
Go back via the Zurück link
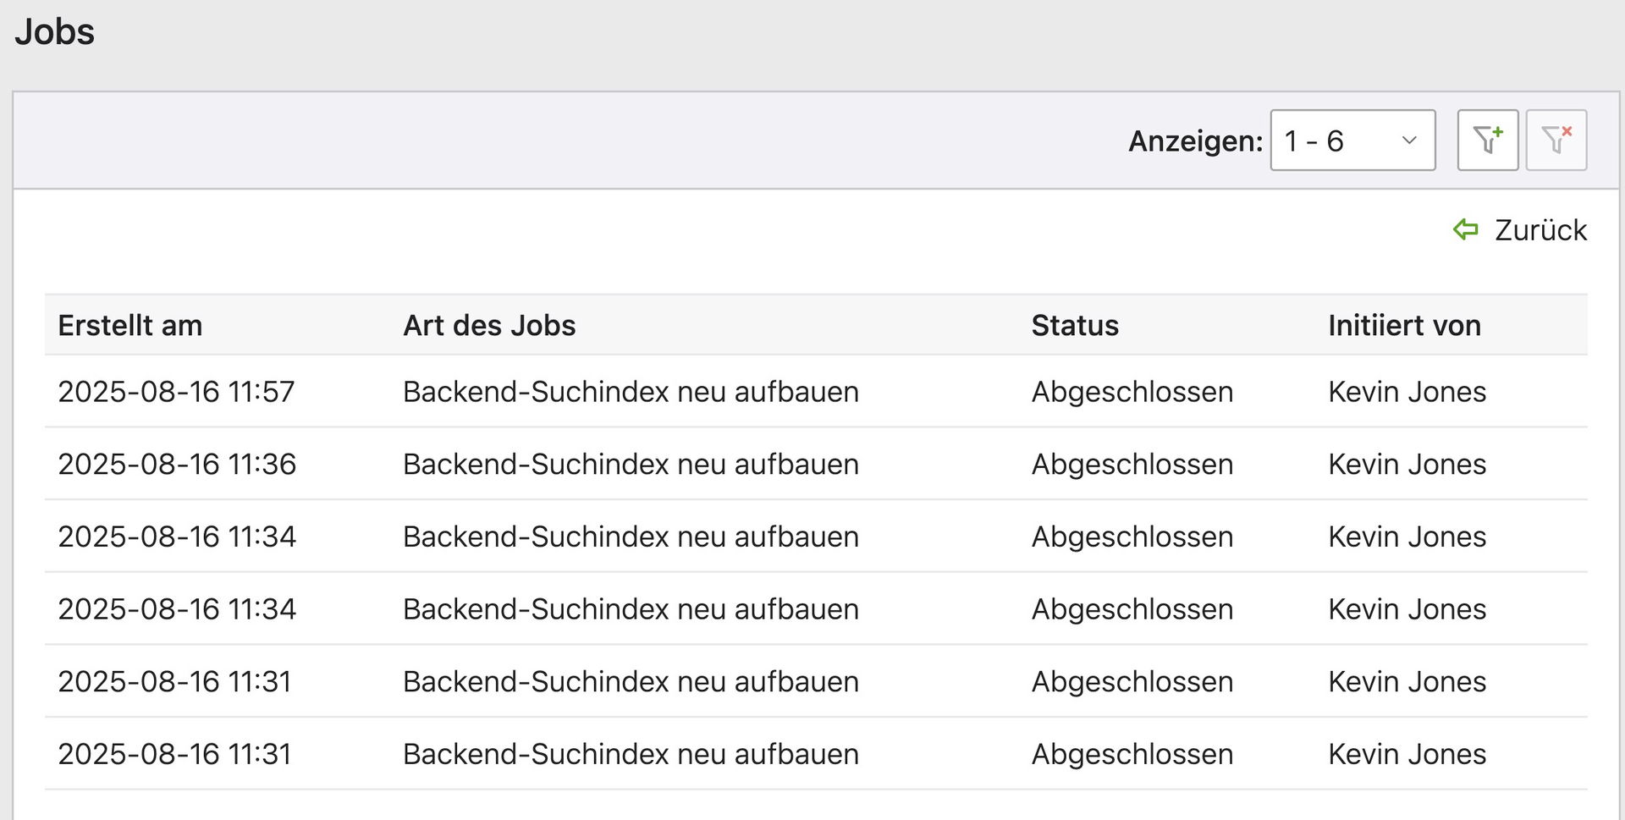(1540, 230)
